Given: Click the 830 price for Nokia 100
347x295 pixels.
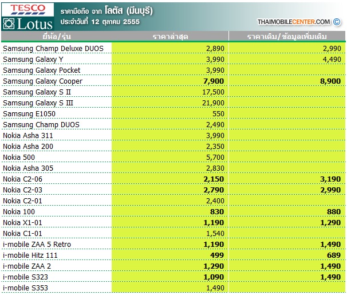Looking at the screenshot, I should (217, 211).
